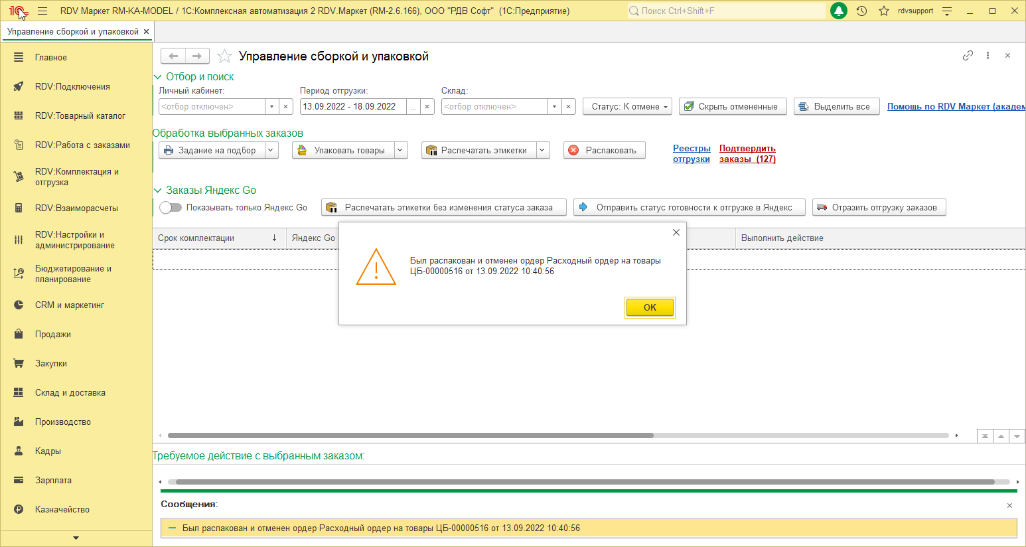Screen dimensions: 1026x547
Task: Click Распечатать этикетки без изменения статуса
Action: pos(444,208)
